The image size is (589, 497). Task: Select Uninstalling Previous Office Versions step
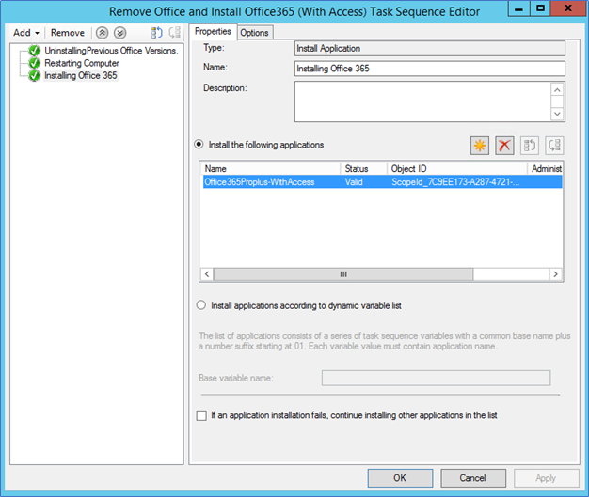[x=111, y=51]
